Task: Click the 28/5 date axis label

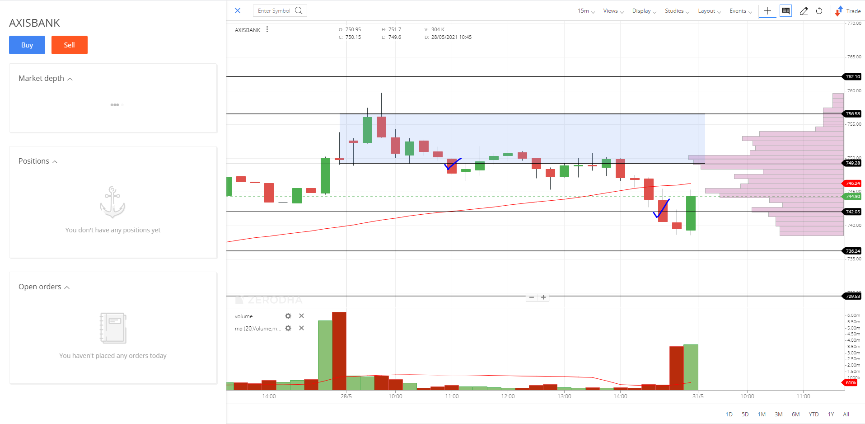Action: [x=346, y=396]
